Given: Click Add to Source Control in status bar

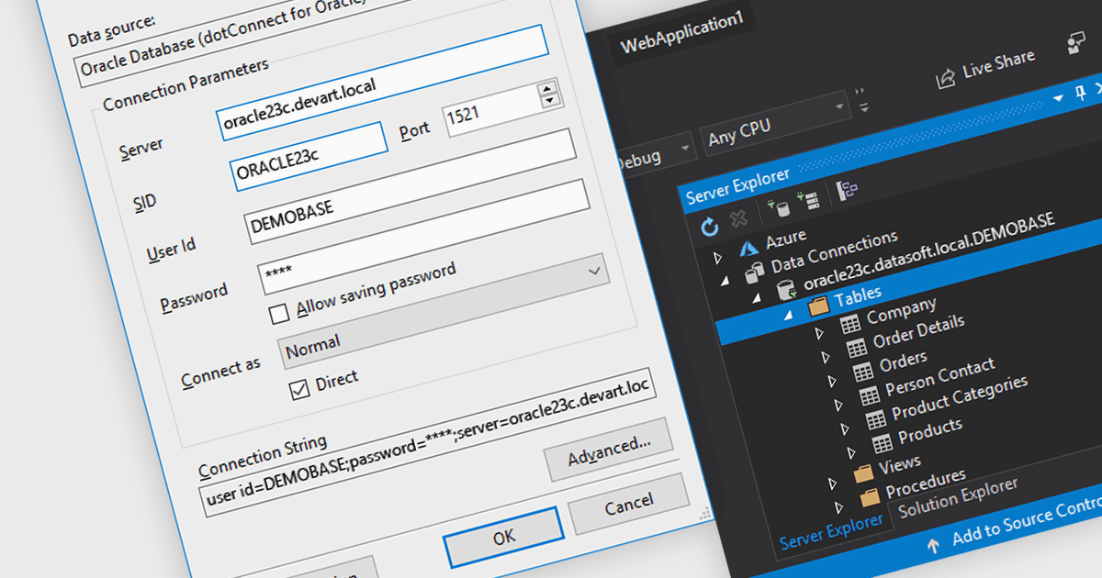Looking at the screenshot, I should tap(1027, 523).
